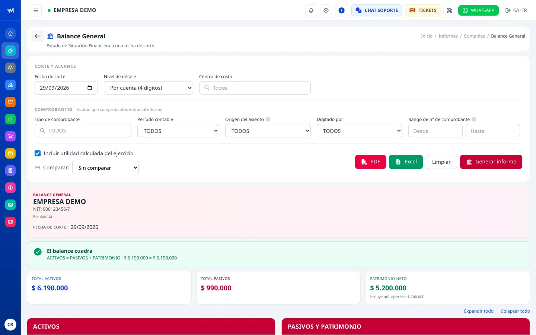
Task: Open the home icon in sidebar
Action: 10,33
